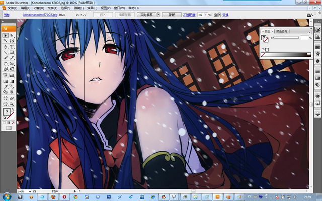This screenshot has width=322, height=201.
Task: Select the Direct Selection (white arrow) tool
Action: click(x=12, y=36)
